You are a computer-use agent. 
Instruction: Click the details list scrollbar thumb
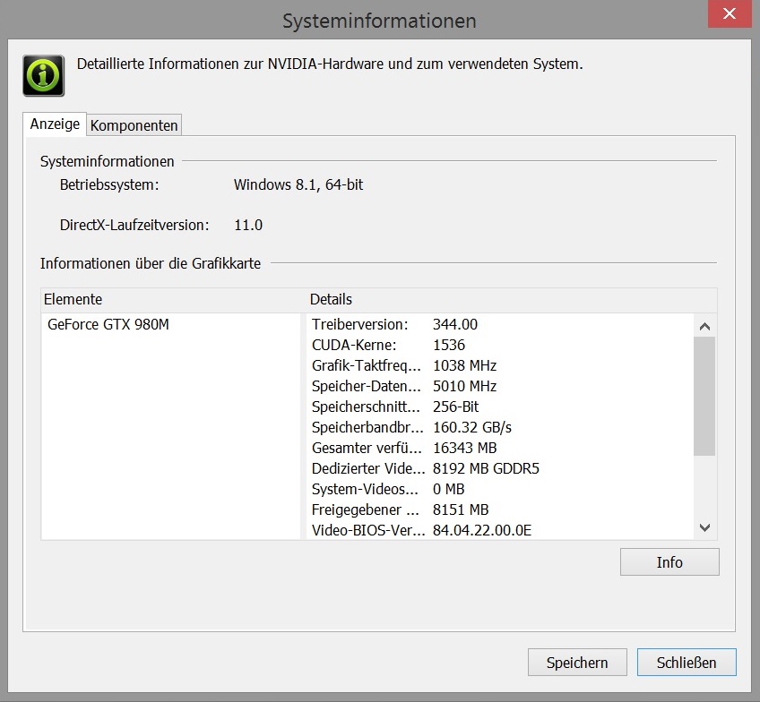704,397
